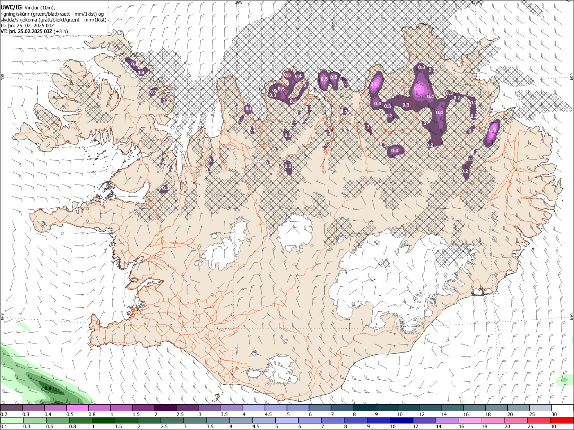This screenshot has width=574, height=430.
Task: Pick the bright red swatch on the rain scale
Action: pos(562,421)
